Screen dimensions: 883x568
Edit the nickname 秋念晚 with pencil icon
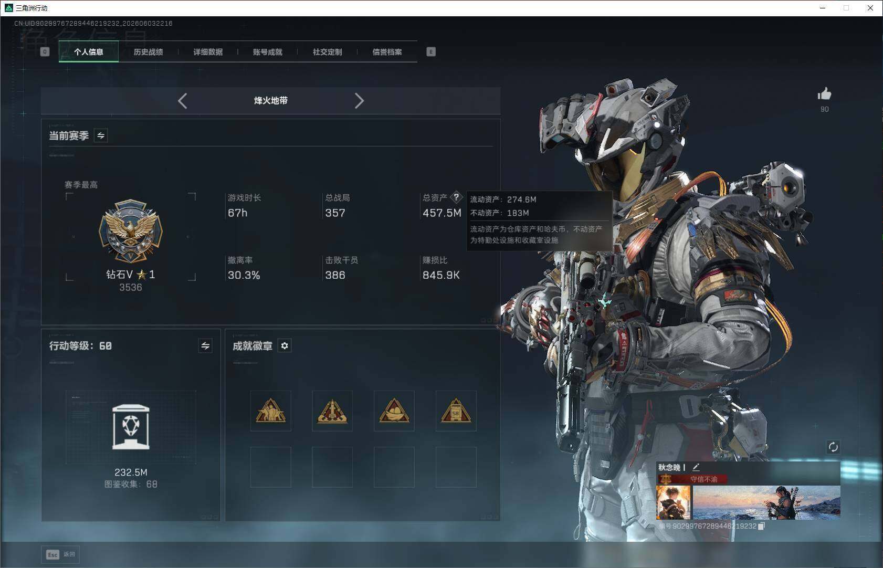coord(696,467)
